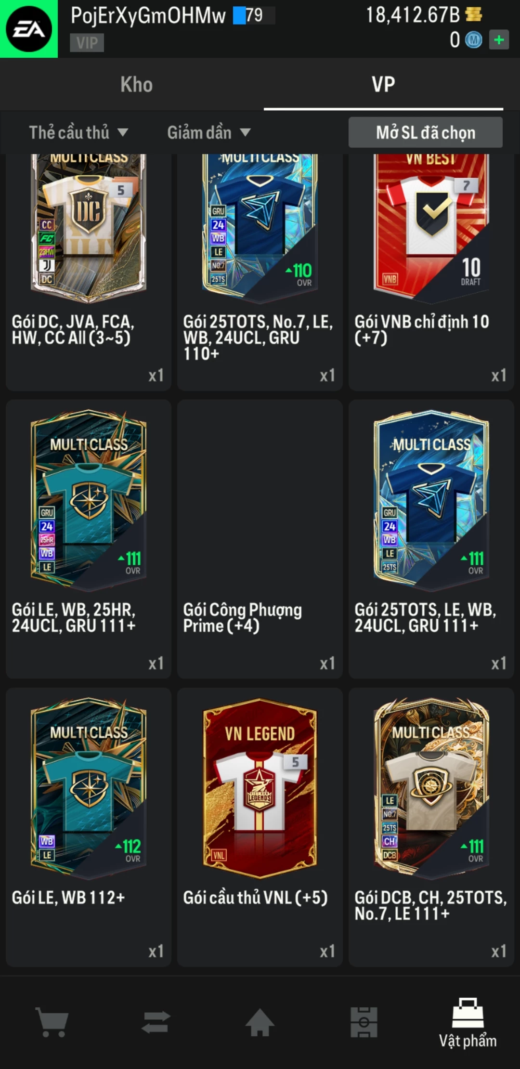This screenshot has height=1069, width=520.
Task: Tap the VIP badge under the username
Action: coord(87,43)
